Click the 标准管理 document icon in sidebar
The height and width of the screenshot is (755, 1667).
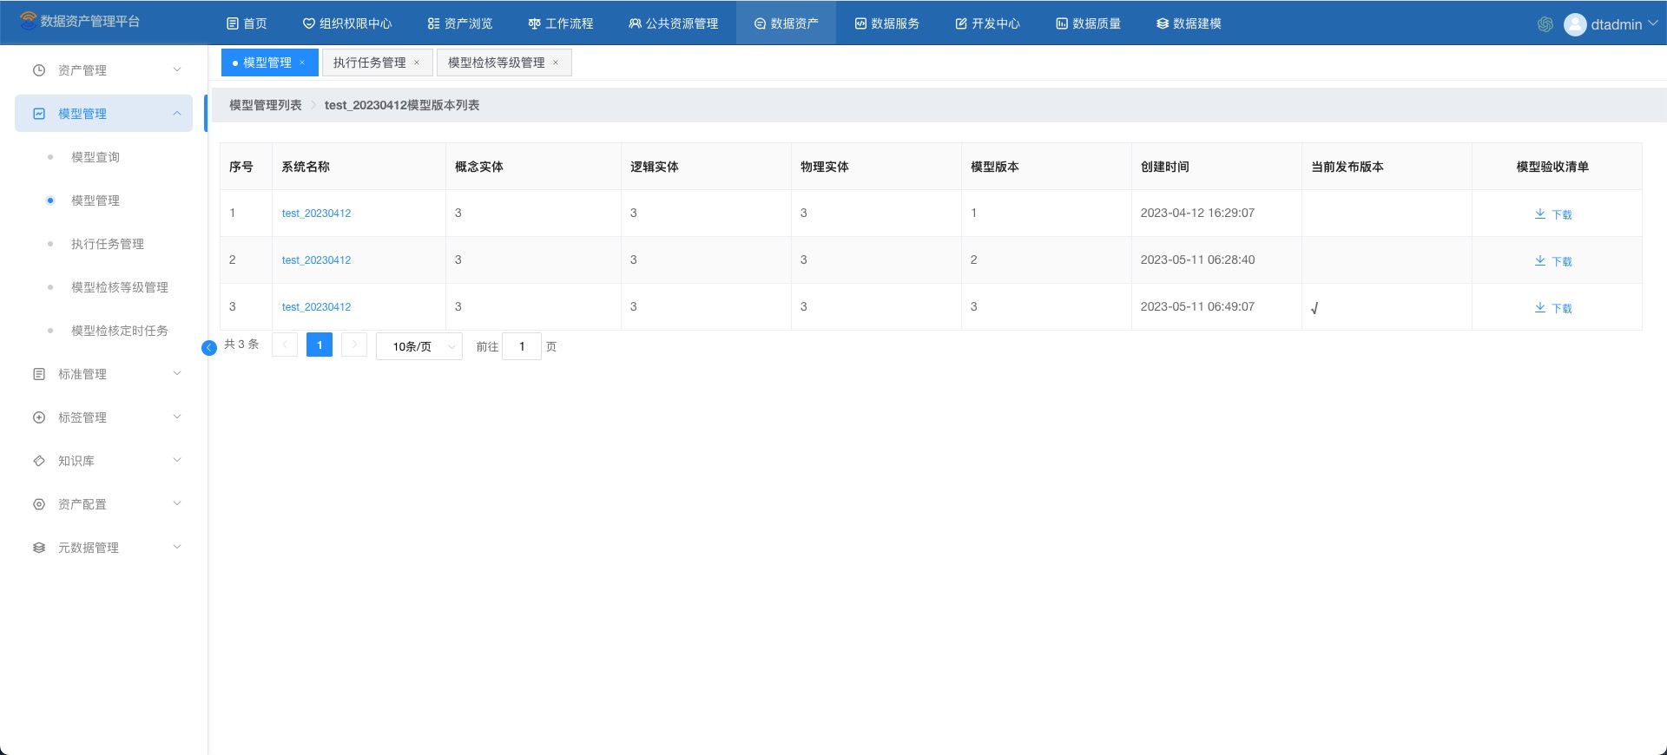(x=39, y=374)
